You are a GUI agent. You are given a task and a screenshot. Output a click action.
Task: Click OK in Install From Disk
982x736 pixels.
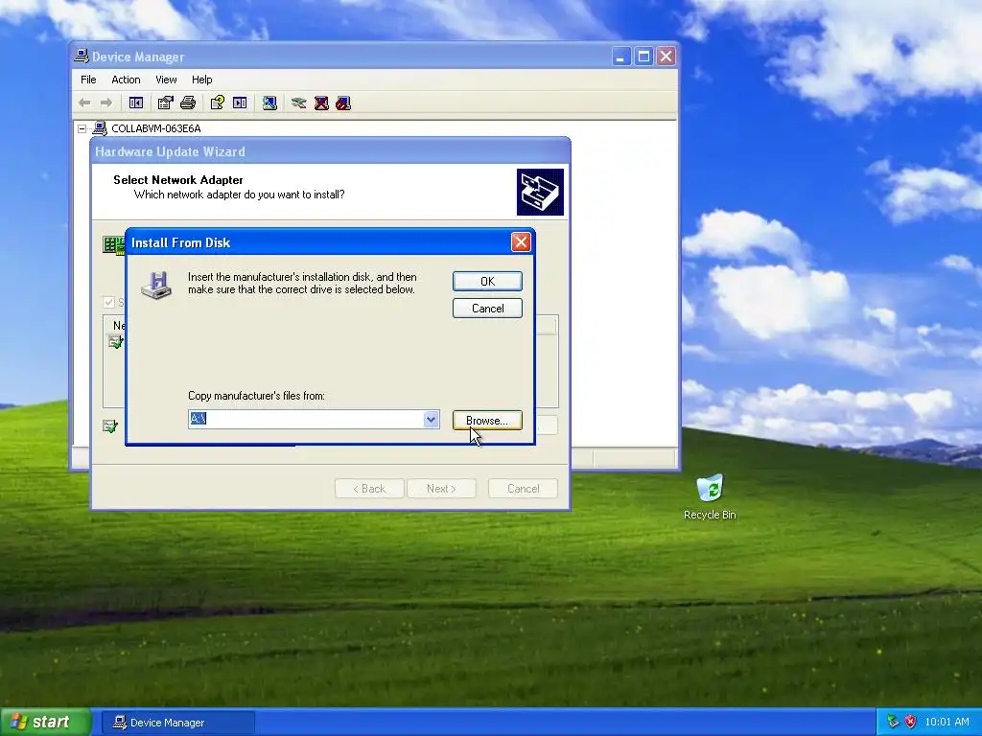pos(487,281)
